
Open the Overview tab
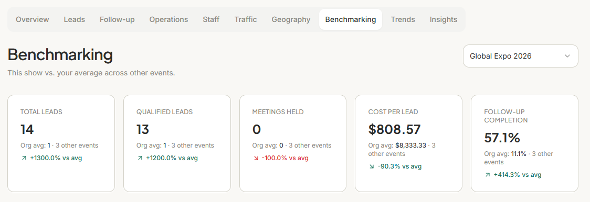pos(33,19)
